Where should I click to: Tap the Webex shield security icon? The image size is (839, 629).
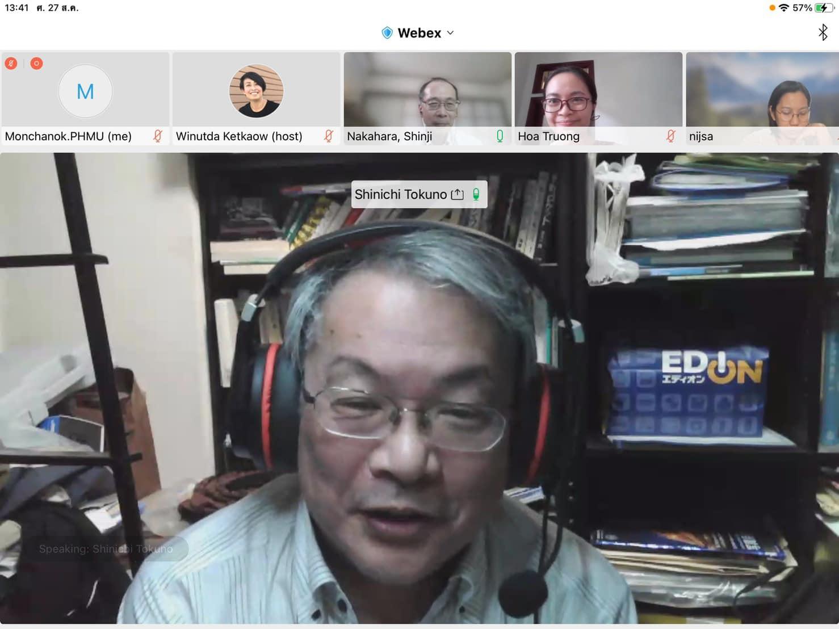click(387, 33)
